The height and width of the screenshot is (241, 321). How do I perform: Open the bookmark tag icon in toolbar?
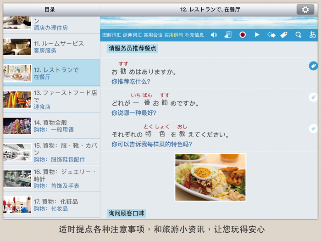[284, 35]
